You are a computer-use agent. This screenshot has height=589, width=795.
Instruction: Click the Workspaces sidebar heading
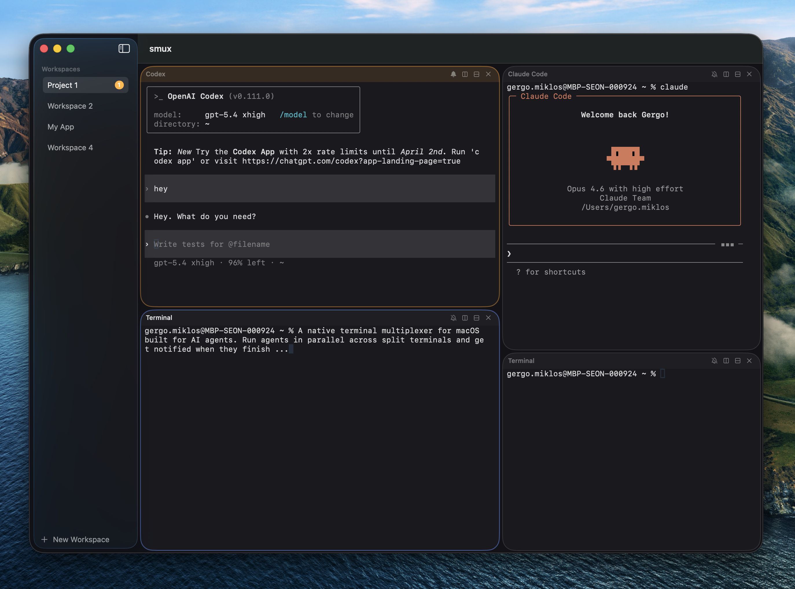(x=61, y=69)
